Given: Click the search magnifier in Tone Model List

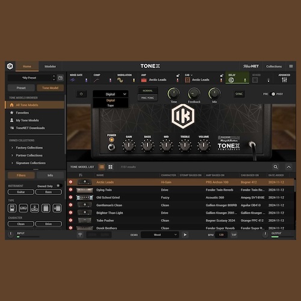Looking at the screenshot, I should coord(276,167).
